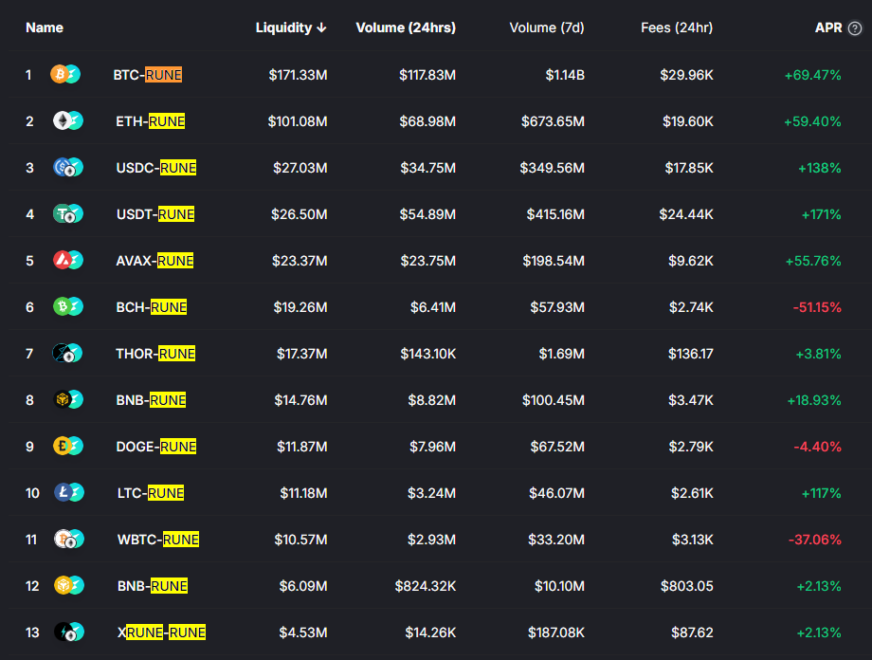The width and height of the screenshot is (872, 660).
Task: Toggle the Liquidity column sort arrow
Action: point(321,27)
